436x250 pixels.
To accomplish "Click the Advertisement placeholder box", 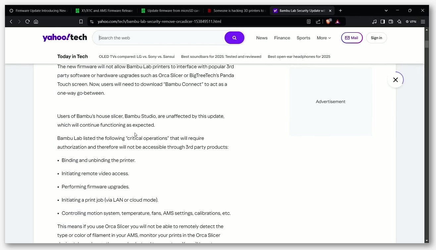I will click(x=330, y=102).
